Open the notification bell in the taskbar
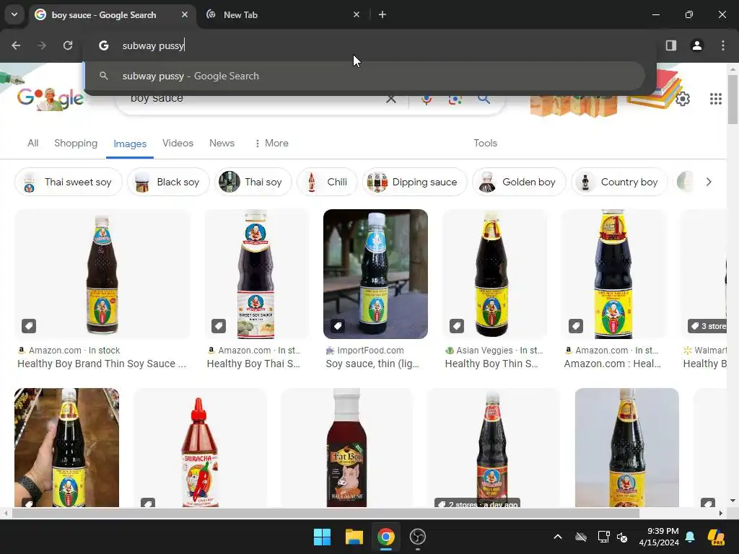The image size is (739, 554). [x=690, y=537]
